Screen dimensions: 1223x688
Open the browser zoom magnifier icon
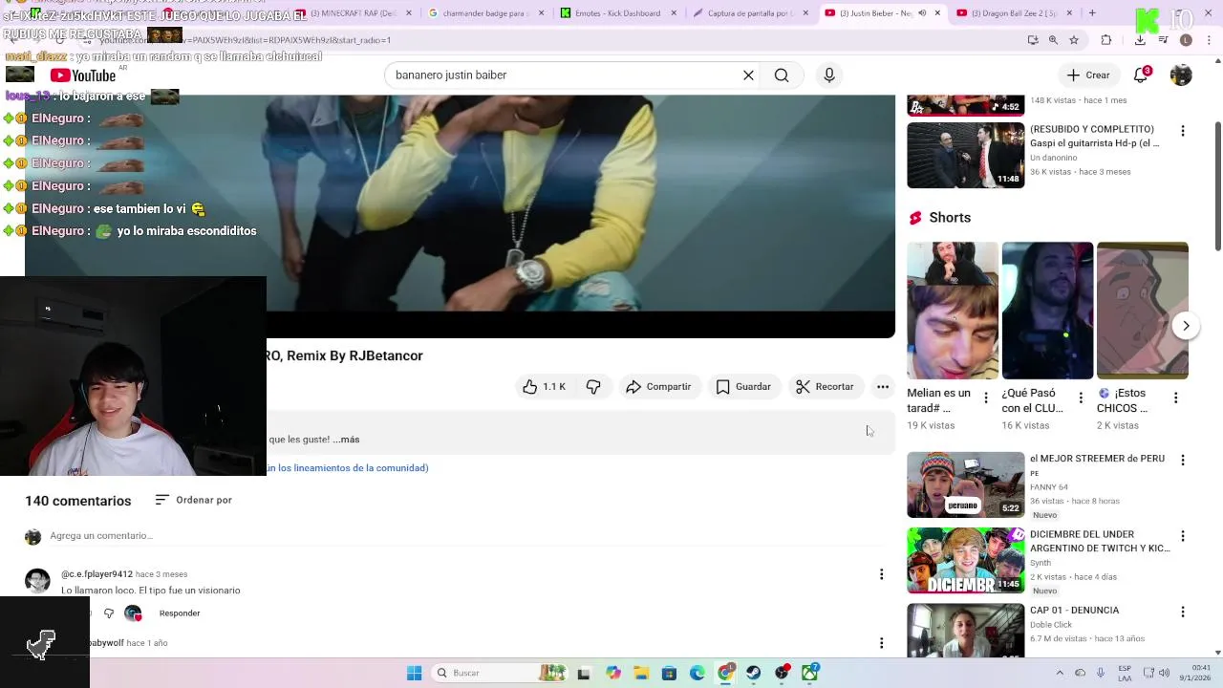pos(1053,40)
